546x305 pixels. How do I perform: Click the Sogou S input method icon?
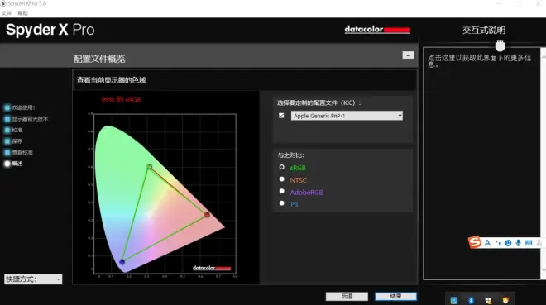(x=475, y=242)
